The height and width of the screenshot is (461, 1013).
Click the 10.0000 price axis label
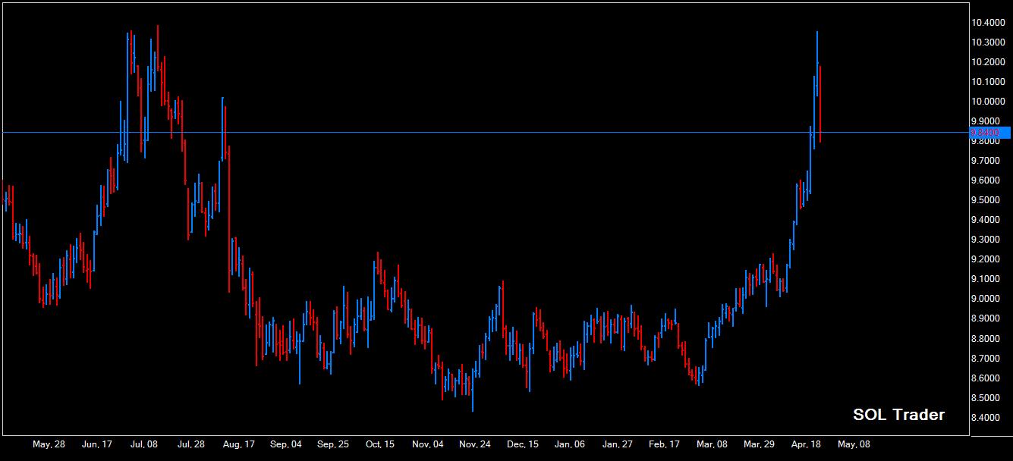[988, 102]
